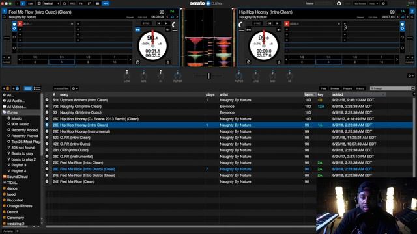Open TIDAL in sidebar

click(x=12, y=183)
